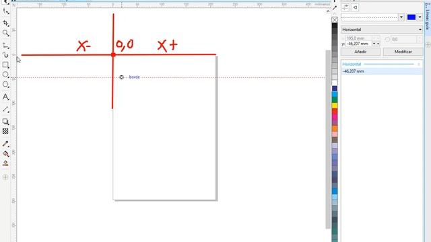Click the vertical scrollbar up arrow
The height and width of the screenshot is (242, 431).
(x=328, y=11)
